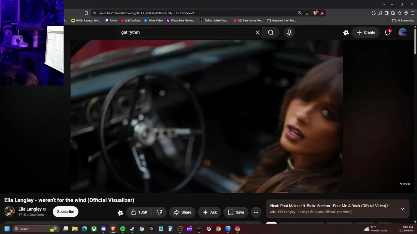Image resolution: width=417 pixels, height=234 pixels.
Task: Switch to Brave browser on the taskbar
Action: tap(113, 229)
